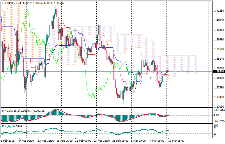Click the RSI 30 level label
Image resolution: width=225 pixels, height=144 pixels.
[x=215, y=134]
